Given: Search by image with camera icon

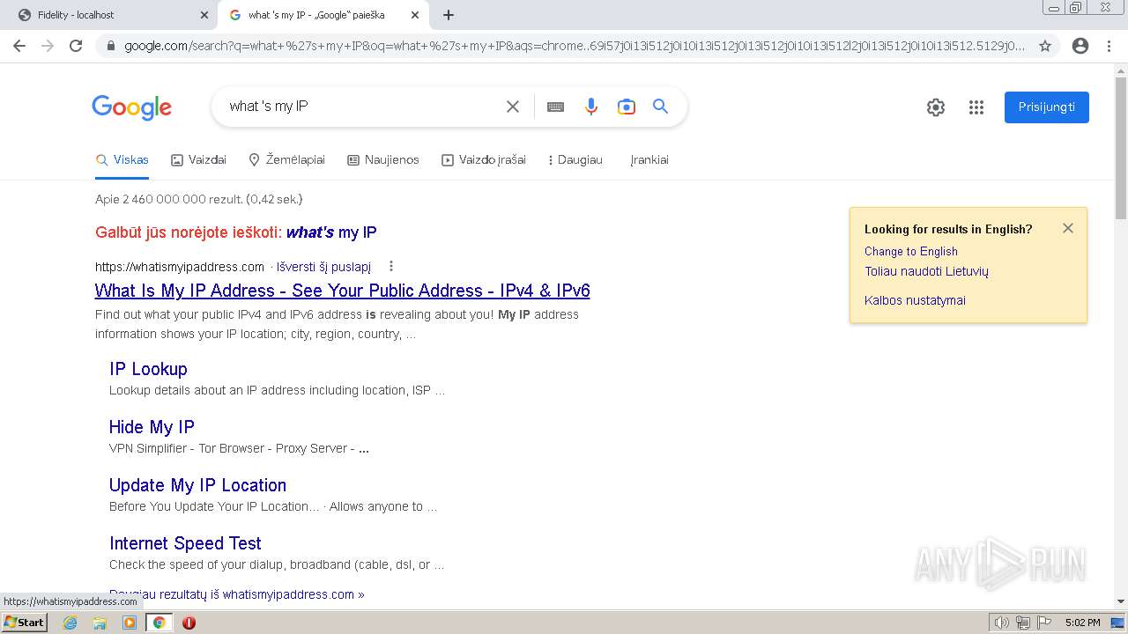Looking at the screenshot, I should click(627, 107).
